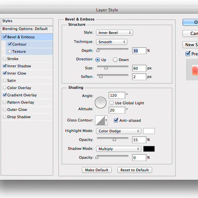Select the Down direction radio button
198x198 pixels.
pyautogui.click(x=115, y=60)
